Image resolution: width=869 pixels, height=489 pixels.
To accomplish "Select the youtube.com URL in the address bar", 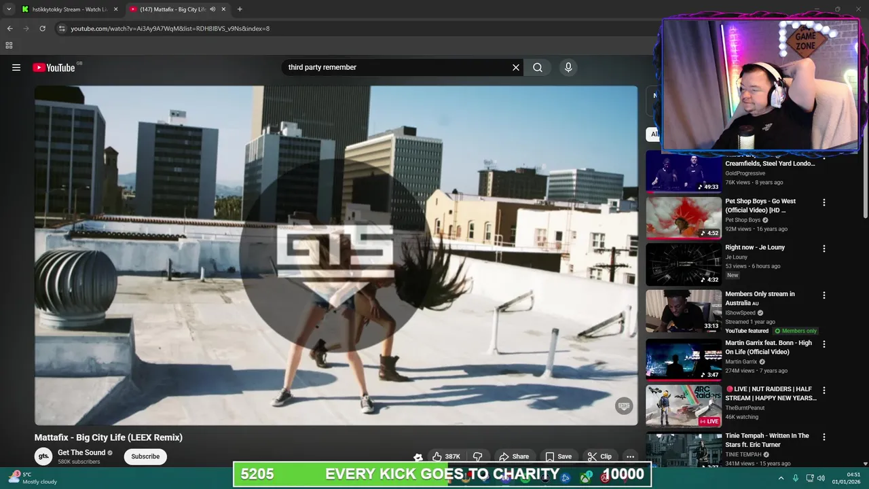I will tap(170, 29).
